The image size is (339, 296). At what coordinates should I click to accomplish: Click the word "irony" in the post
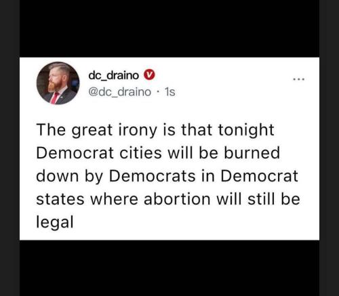click(x=138, y=130)
